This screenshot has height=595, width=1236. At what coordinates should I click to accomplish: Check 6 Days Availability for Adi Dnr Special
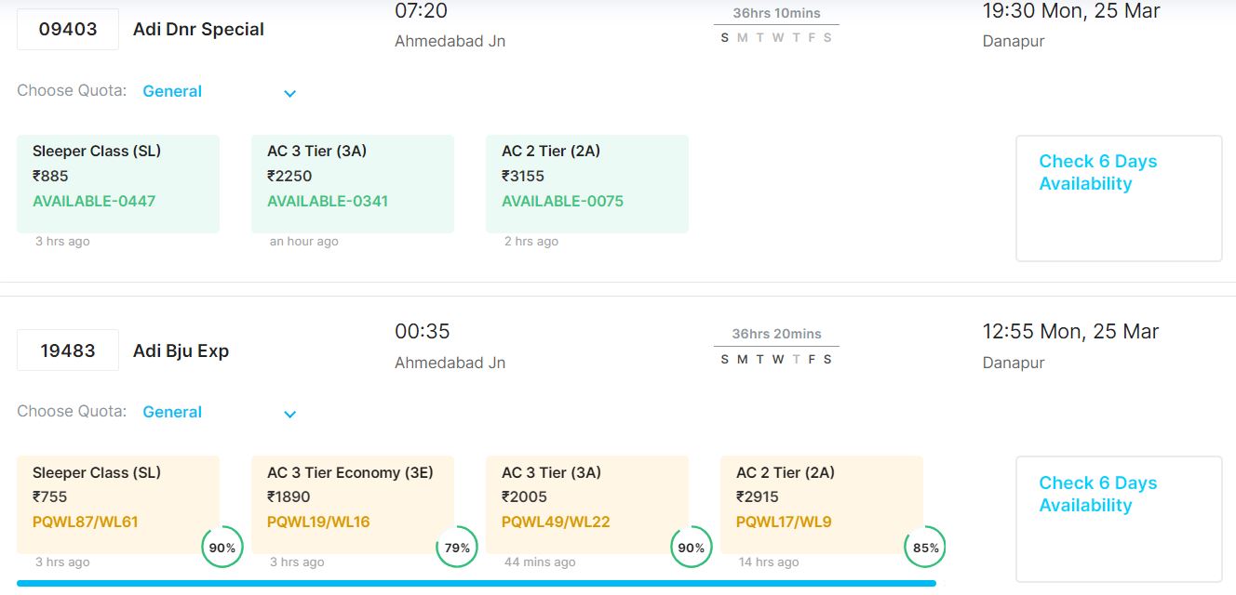1118,197
